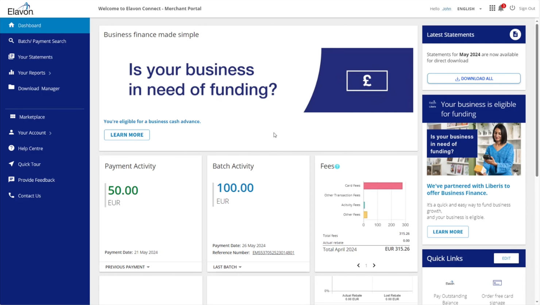Open the ENGLISH language dropdown
The height and width of the screenshot is (305, 540).
[470, 9]
